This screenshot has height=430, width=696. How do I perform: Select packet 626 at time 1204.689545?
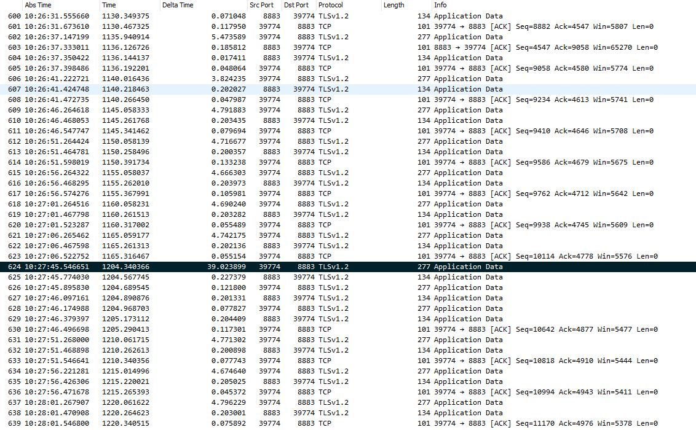click(x=348, y=287)
